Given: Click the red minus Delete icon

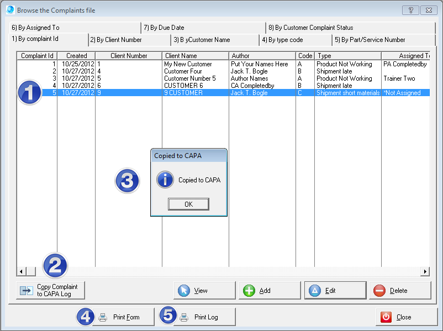Looking at the screenshot, I should pyautogui.click(x=379, y=291).
